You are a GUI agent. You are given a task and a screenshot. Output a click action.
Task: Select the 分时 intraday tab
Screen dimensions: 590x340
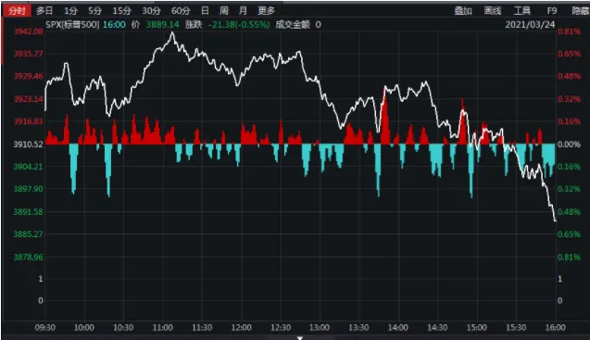(x=18, y=10)
